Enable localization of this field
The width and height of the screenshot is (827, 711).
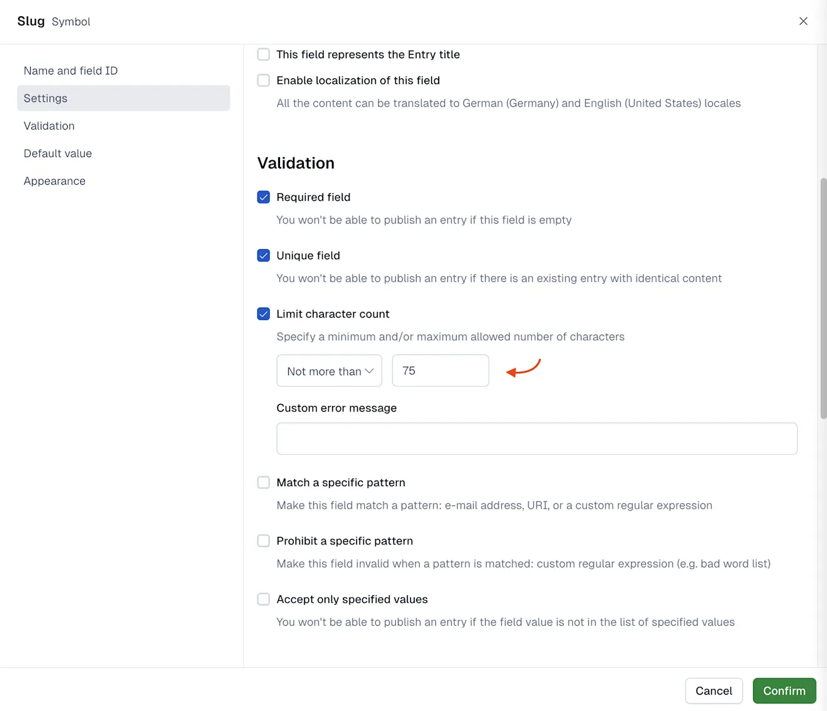pyautogui.click(x=264, y=80)
